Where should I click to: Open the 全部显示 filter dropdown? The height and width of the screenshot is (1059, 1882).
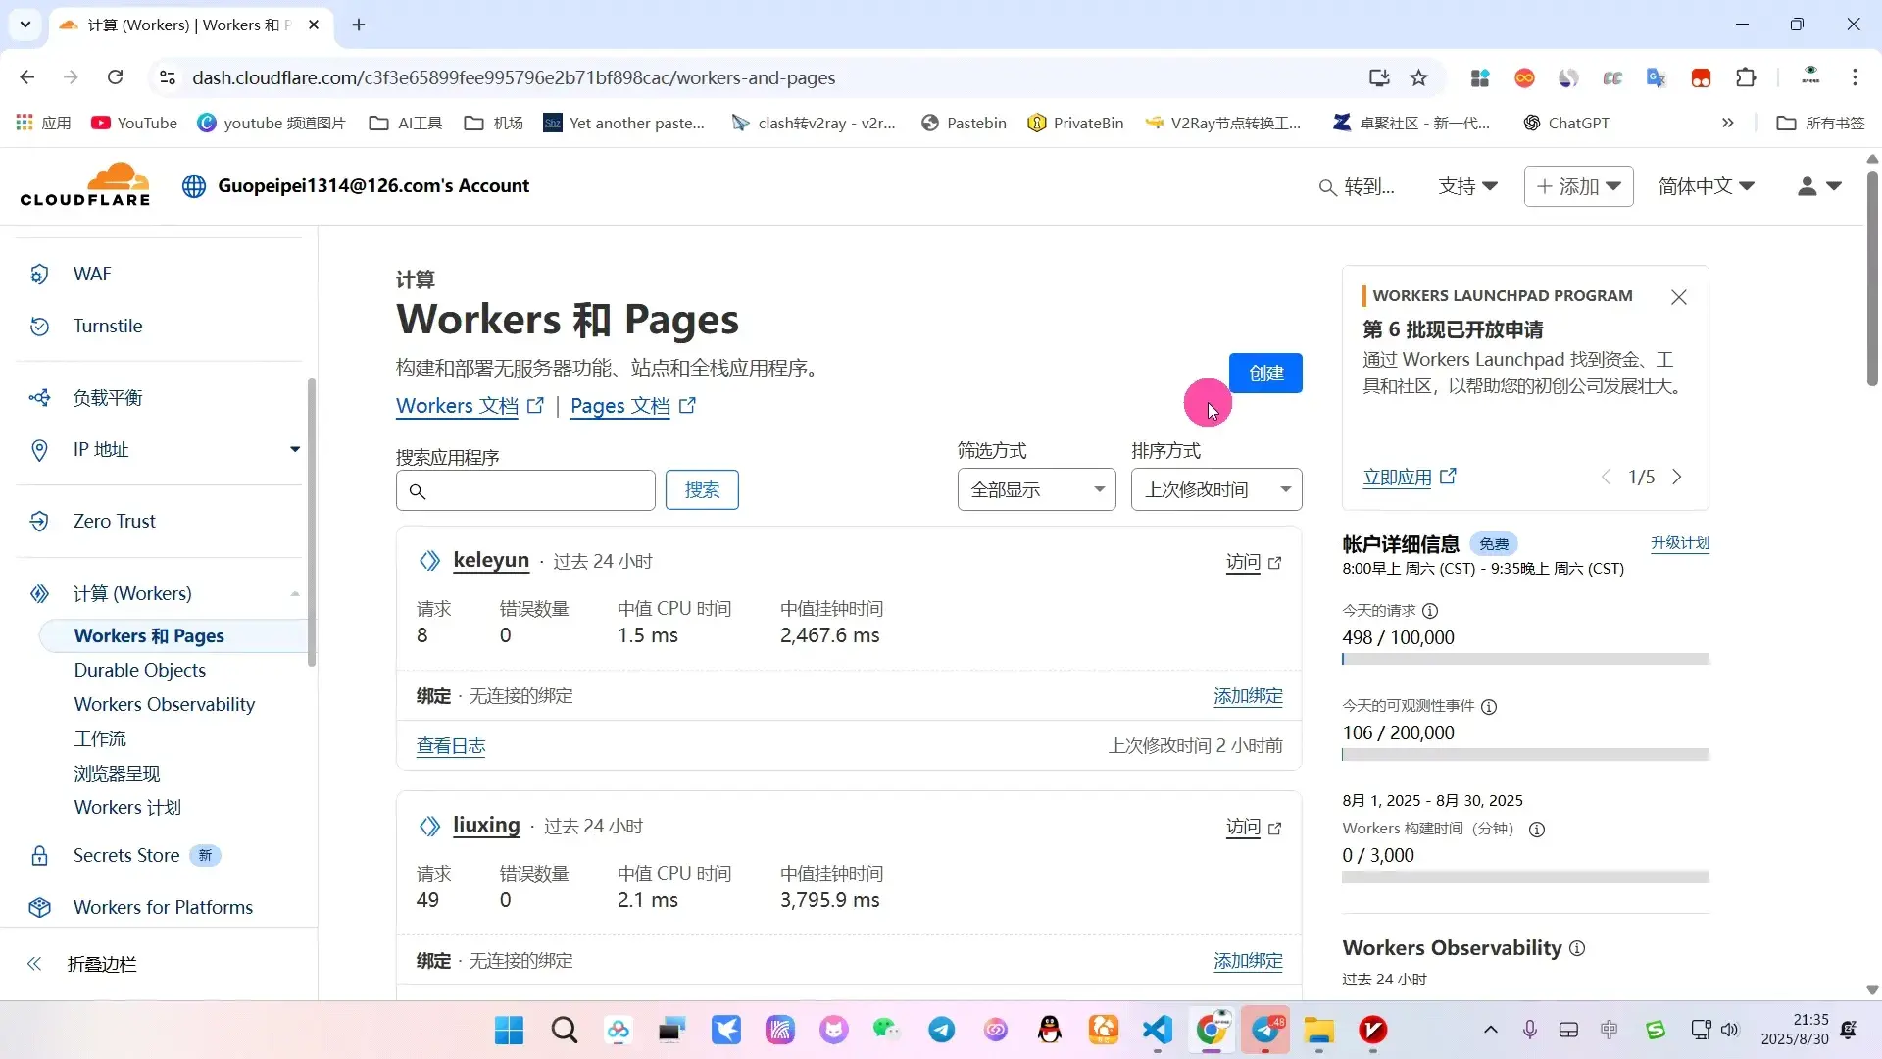pos(1036,489)
